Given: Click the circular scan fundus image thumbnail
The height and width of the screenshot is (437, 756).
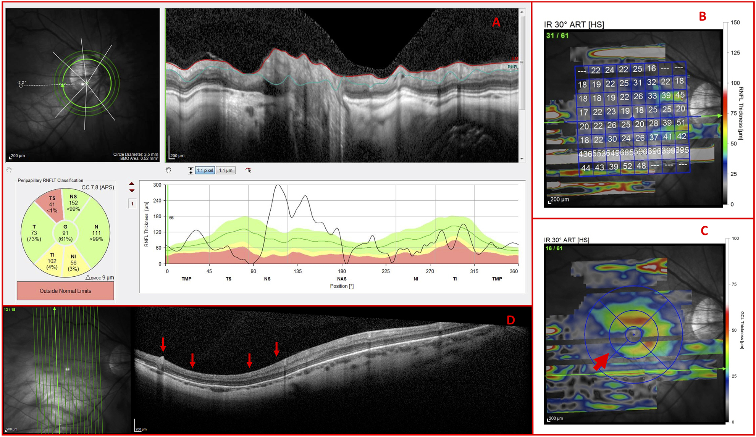Looking at the screenshot, I should (x=82, y=85).
